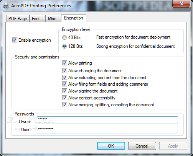Focus the Owner password field

[x=107, y=120]
